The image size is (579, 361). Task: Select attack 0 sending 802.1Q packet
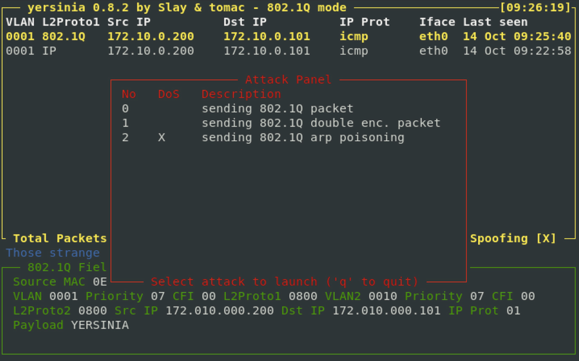(237, 108)
